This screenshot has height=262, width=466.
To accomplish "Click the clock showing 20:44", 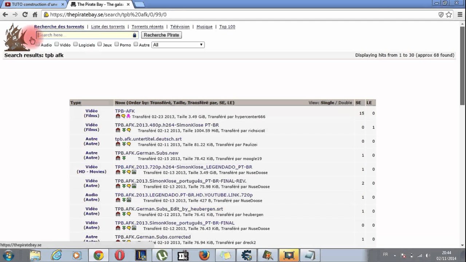I will coord(446,253).
